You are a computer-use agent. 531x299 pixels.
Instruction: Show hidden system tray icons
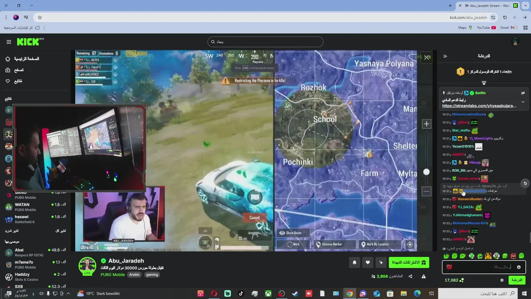[x=68, y=294]
